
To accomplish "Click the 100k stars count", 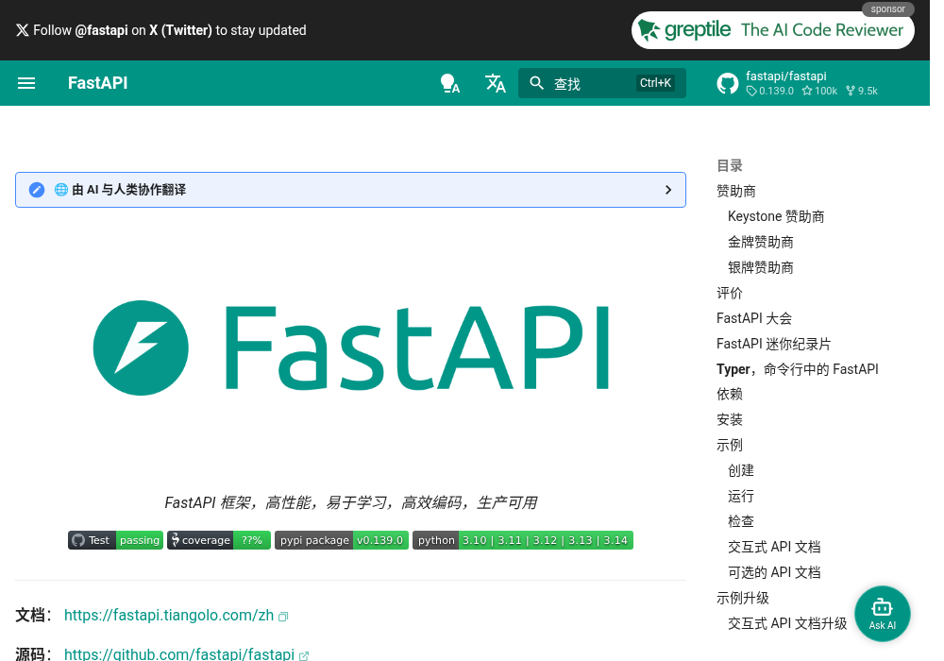I will click(x=820, y=91).
